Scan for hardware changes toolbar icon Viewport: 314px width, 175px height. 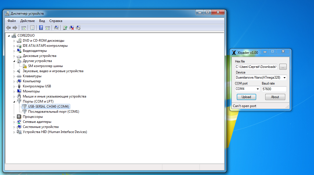tap(56, 28)
